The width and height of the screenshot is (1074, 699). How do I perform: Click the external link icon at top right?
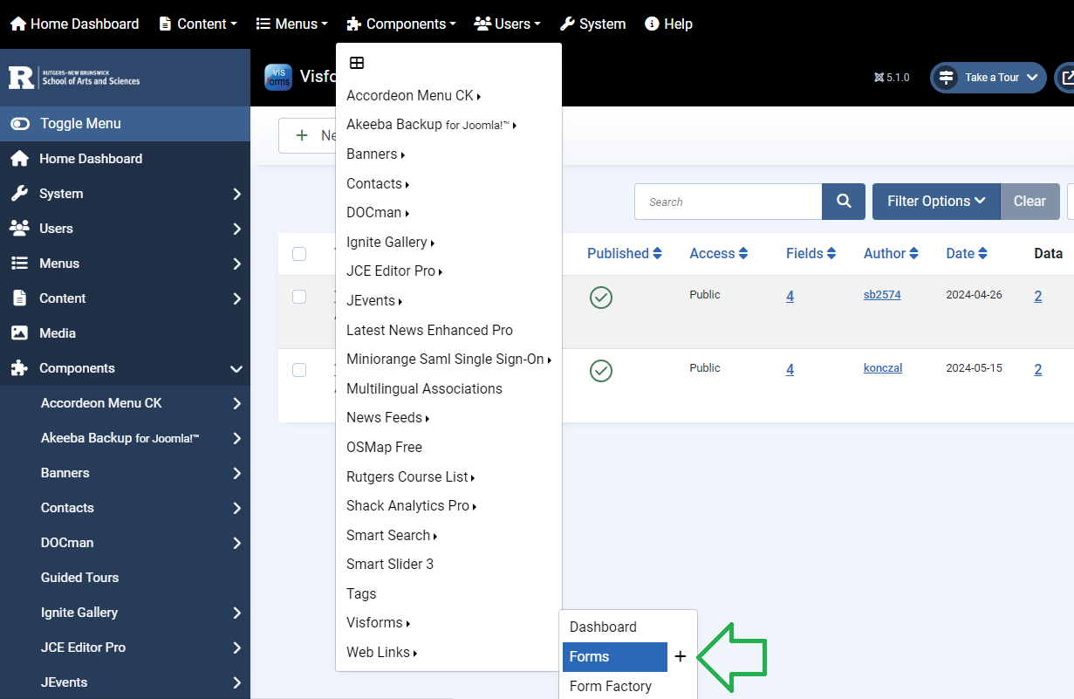point(1066,77)
